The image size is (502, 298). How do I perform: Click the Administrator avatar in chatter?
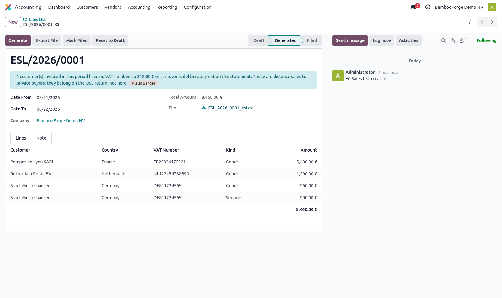point(338,76)
